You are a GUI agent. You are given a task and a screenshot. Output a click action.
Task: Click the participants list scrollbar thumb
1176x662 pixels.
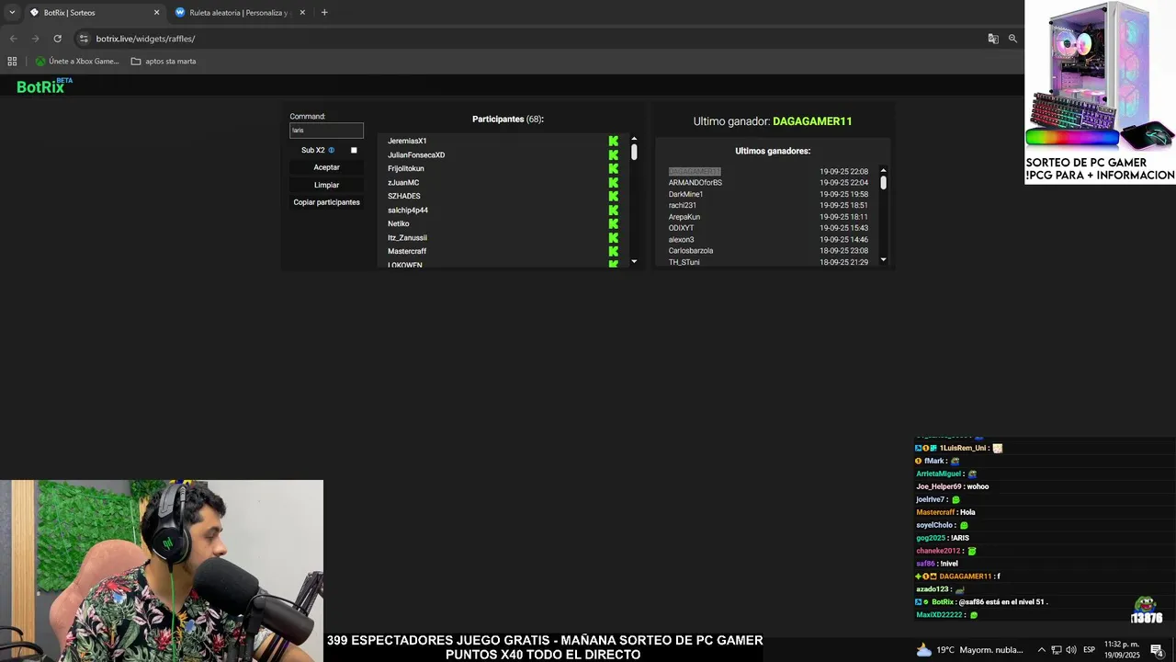coord(634,152)
